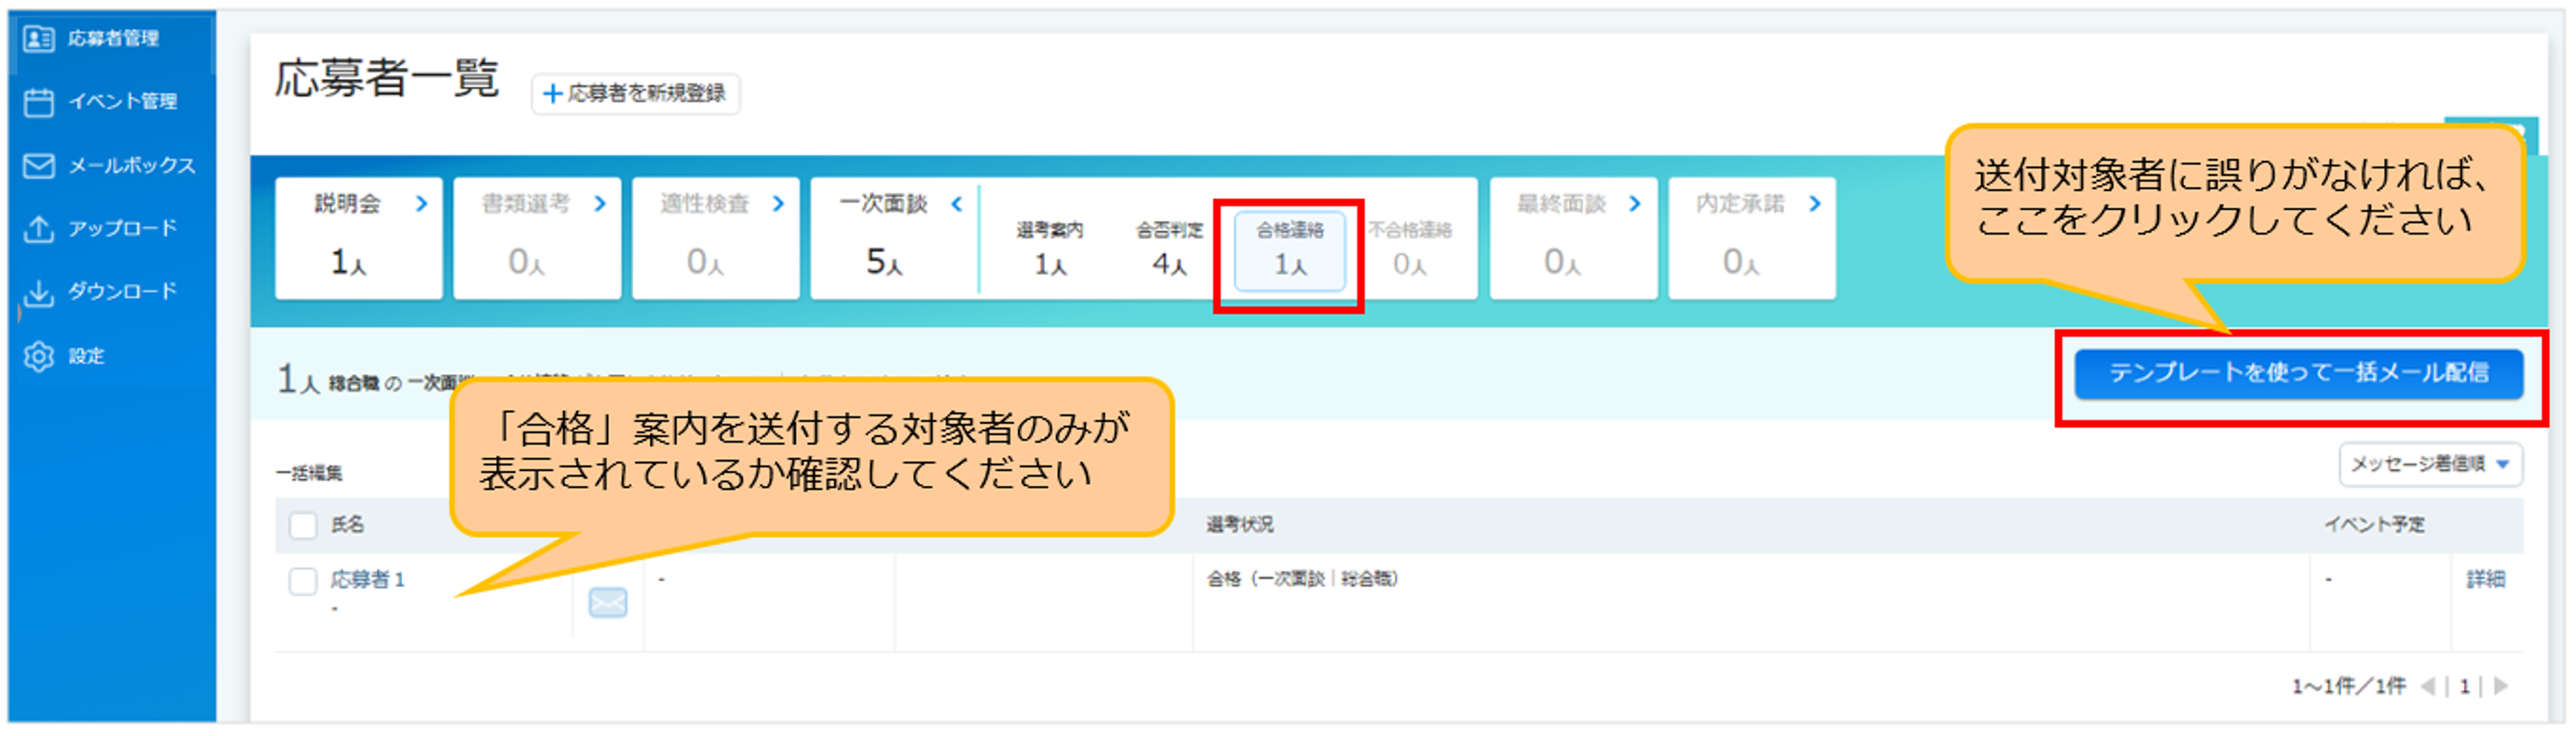Viewport: 2576px width, 736px height.
Task: Select the 不合格連絡 sub-stage
Action: tap(1410, 248)
